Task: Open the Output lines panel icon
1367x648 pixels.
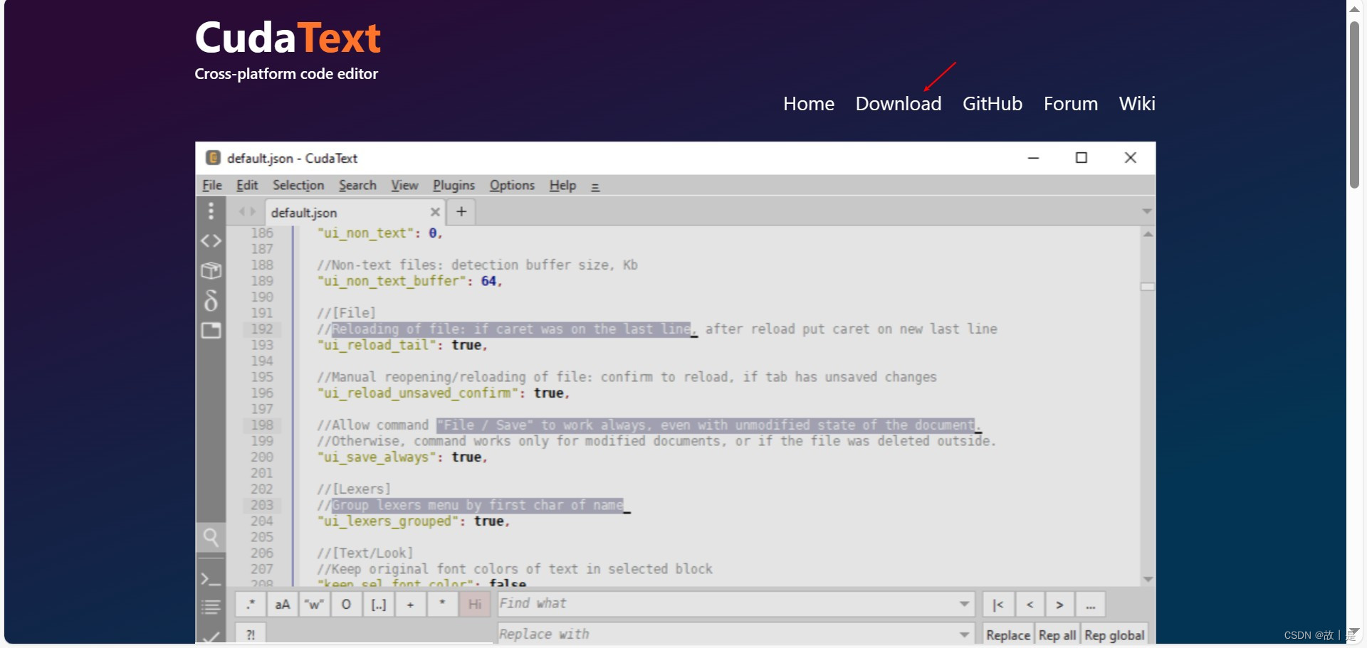Action: point(211,607)
